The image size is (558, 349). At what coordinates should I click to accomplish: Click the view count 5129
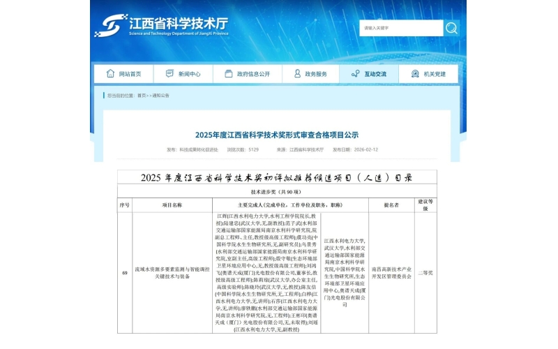[253, 149]
